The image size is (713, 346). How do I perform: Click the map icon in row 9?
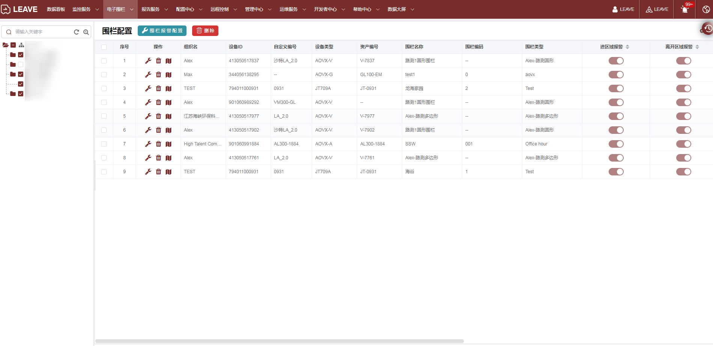click(x=168, y=172)
